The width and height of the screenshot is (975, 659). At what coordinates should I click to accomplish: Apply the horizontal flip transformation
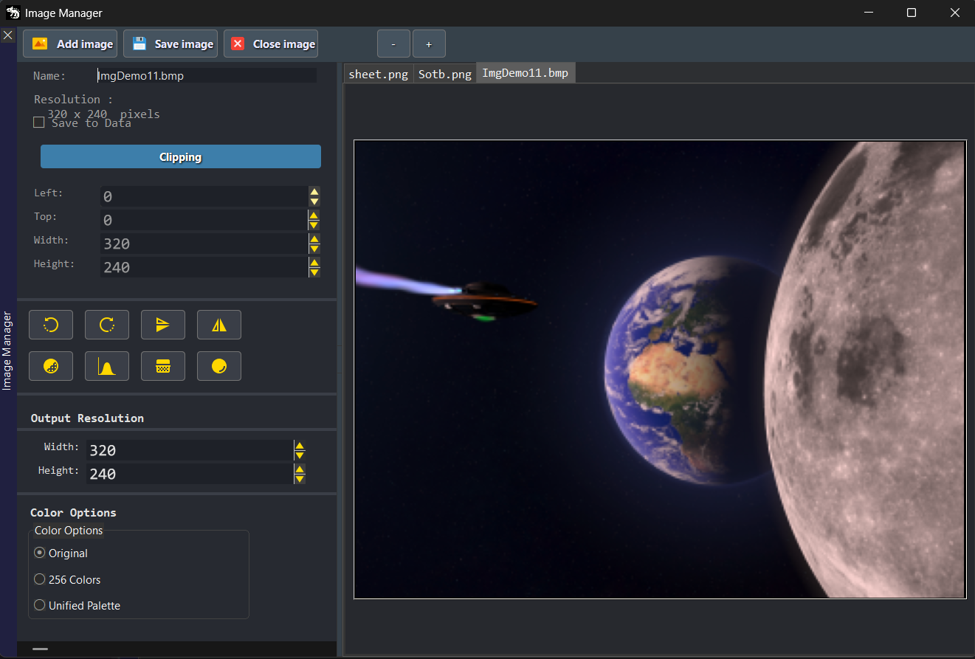162,325
